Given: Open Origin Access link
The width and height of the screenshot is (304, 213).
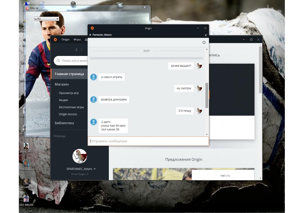Looking at the screenshot, I should pyautogui.click(x=68, y=114).
